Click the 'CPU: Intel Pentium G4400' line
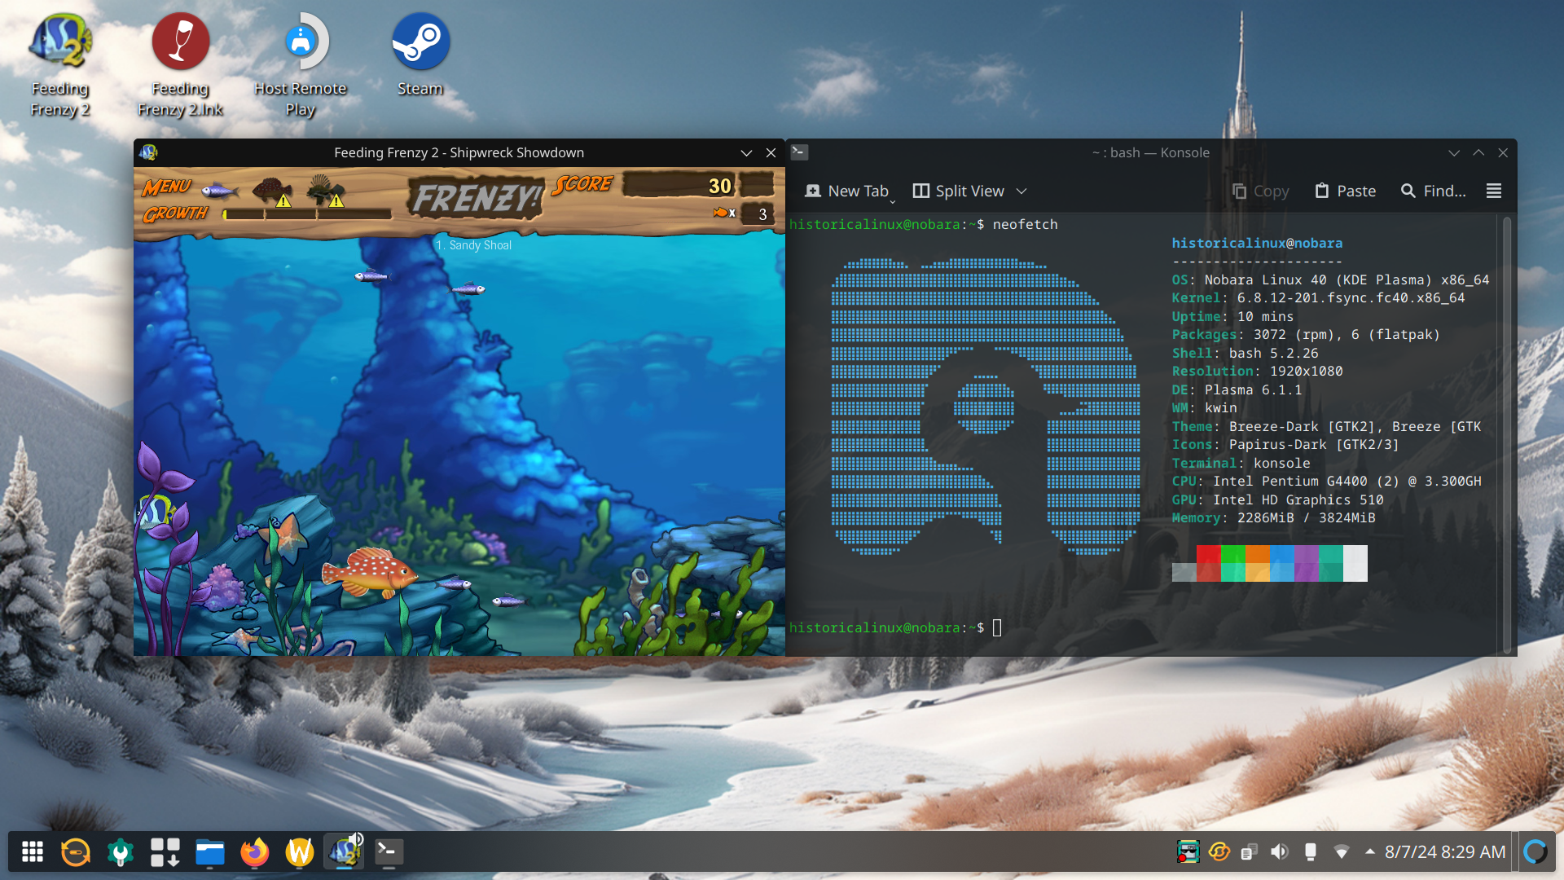The image size is (1564, 880). (1326, 481)
